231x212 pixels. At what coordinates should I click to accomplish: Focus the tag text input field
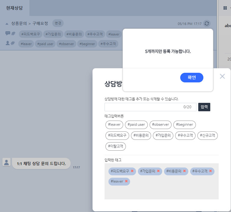[x=144, y=107]
